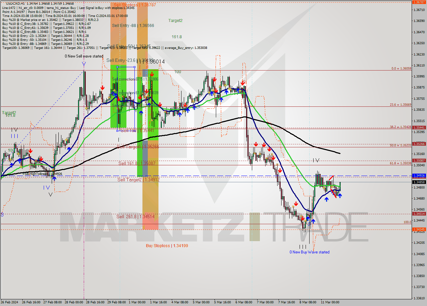The image size is (427, 306).
Task: Select the 'Sell 161.8 | 1.35087' label
Action: coord(137,163)
